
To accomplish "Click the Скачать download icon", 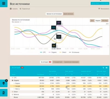I will coord(11,9).
